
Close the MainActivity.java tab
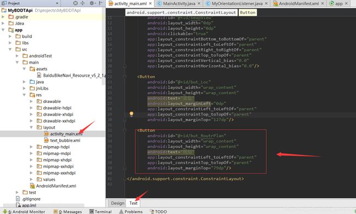click(x=199, y=4)
